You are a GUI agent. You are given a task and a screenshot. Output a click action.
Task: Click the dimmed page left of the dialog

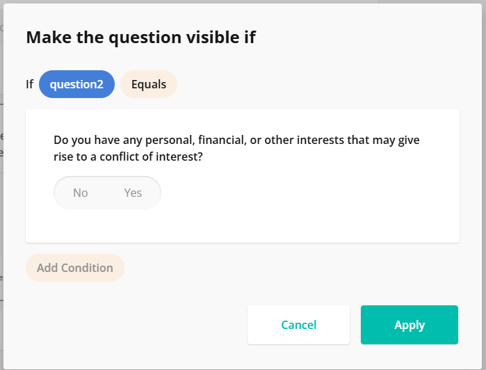(x=1, y=209)
